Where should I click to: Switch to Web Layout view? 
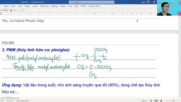coord(161,101)
